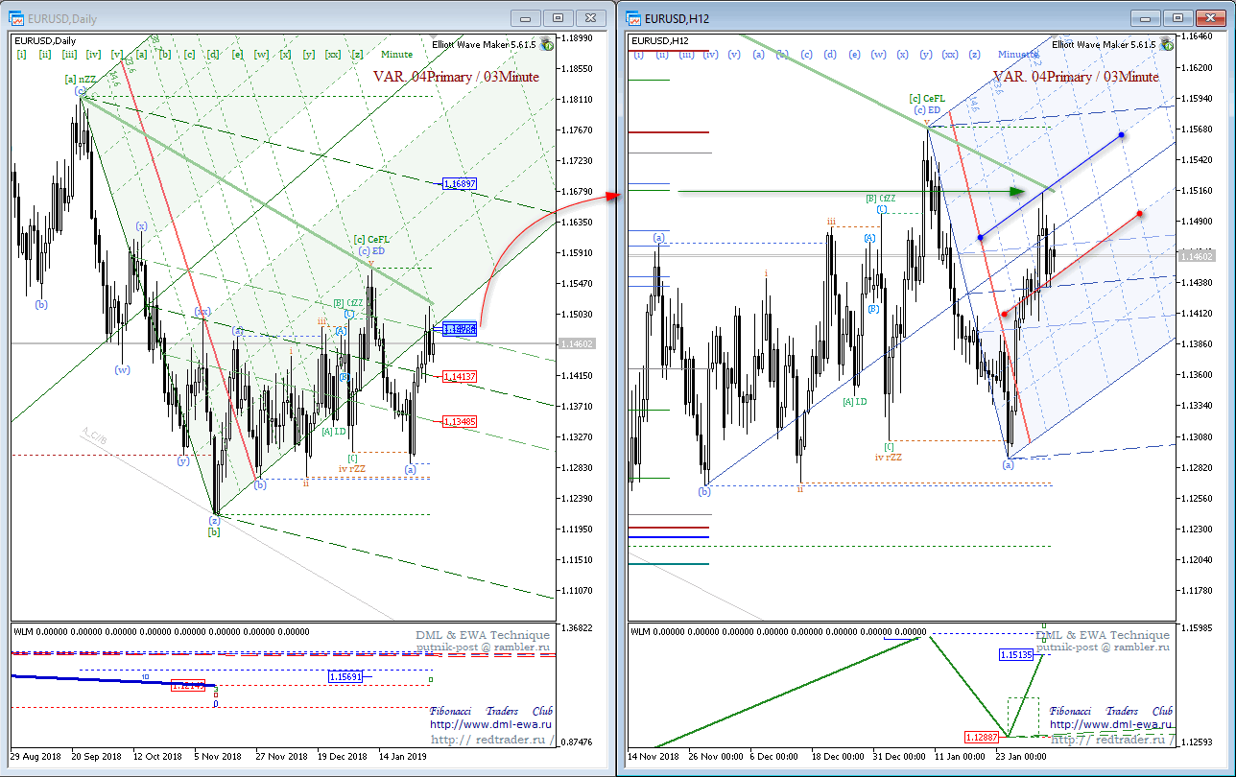
Task: Click the green Minute degree label on Daily chart
Action: tap(397, 55)
